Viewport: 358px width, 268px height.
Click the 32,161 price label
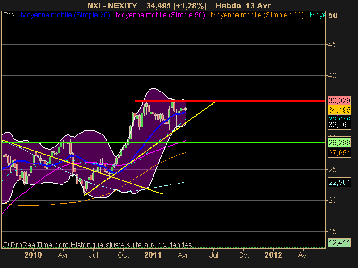click(339, 125)
